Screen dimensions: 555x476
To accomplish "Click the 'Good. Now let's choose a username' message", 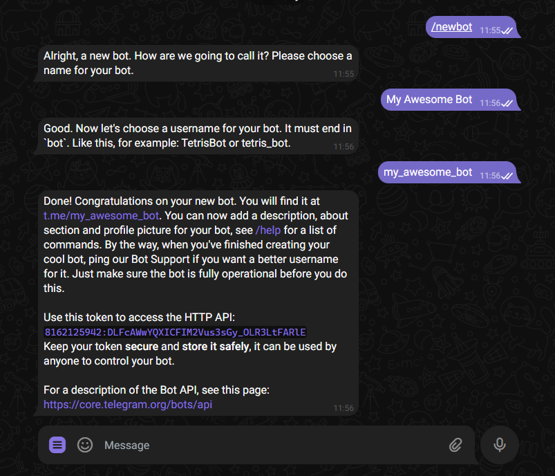I will pos(198,136).
